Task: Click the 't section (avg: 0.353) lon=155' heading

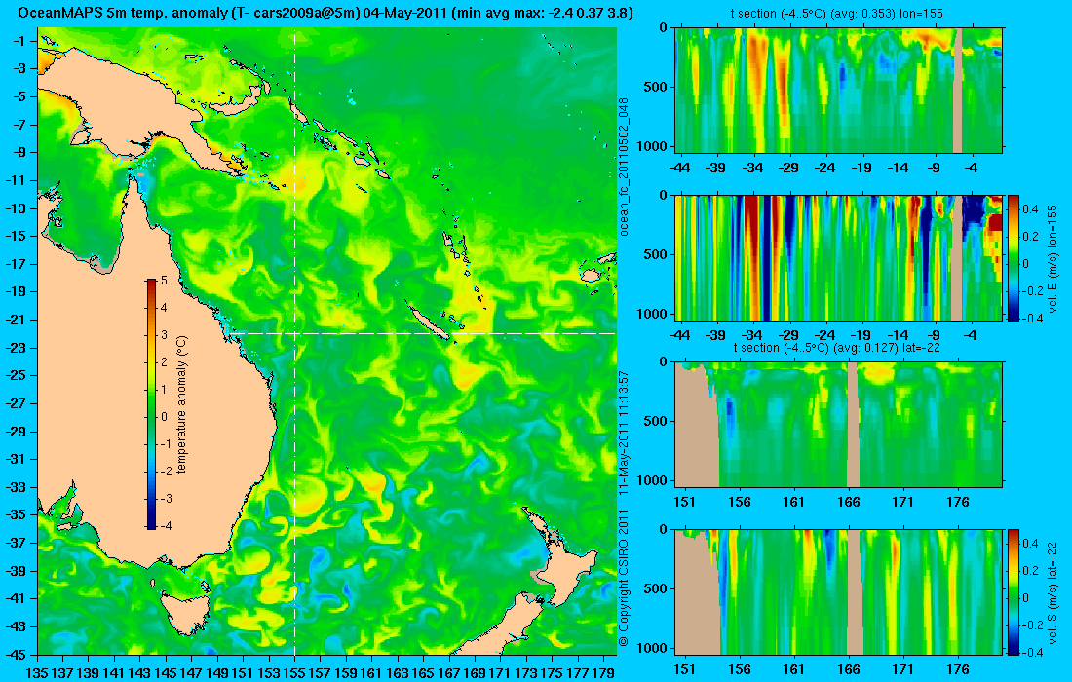Action: coord(839,14)
